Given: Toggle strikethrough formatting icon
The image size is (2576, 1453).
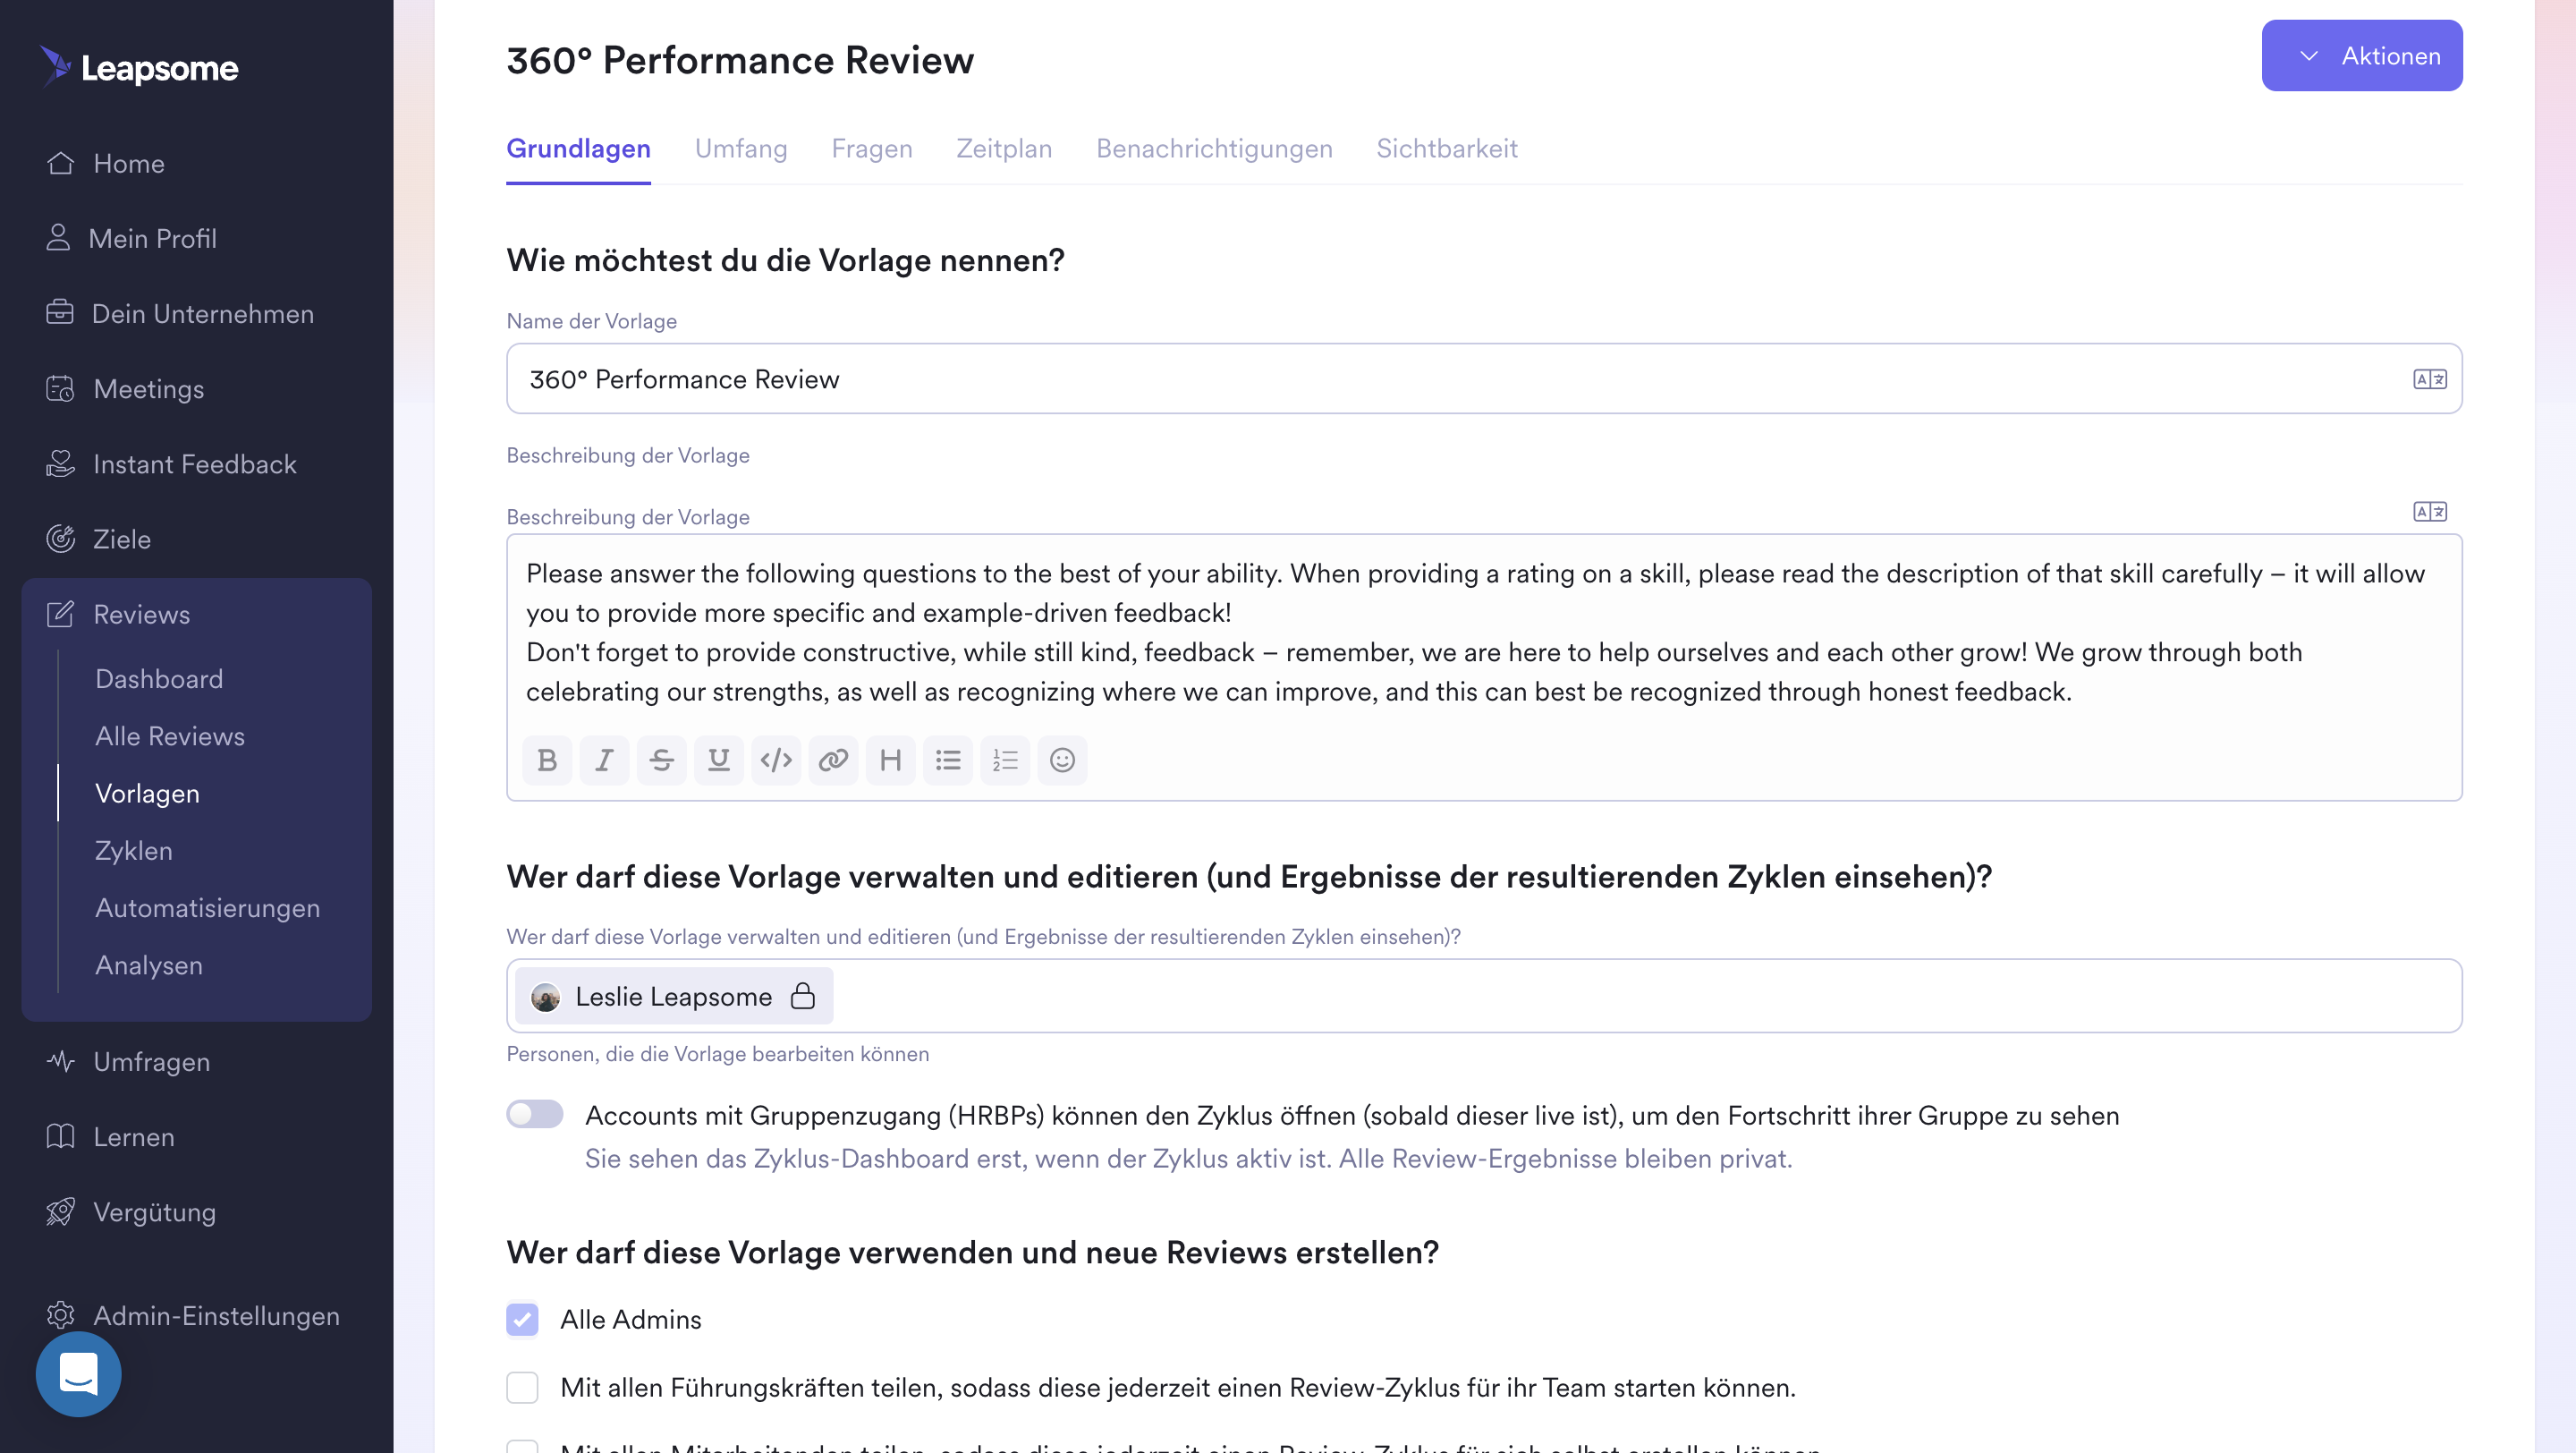Looking at the screenshot, I should [x=661, y=760].
